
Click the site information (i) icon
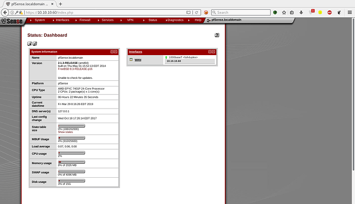click(x=12, y=12)
